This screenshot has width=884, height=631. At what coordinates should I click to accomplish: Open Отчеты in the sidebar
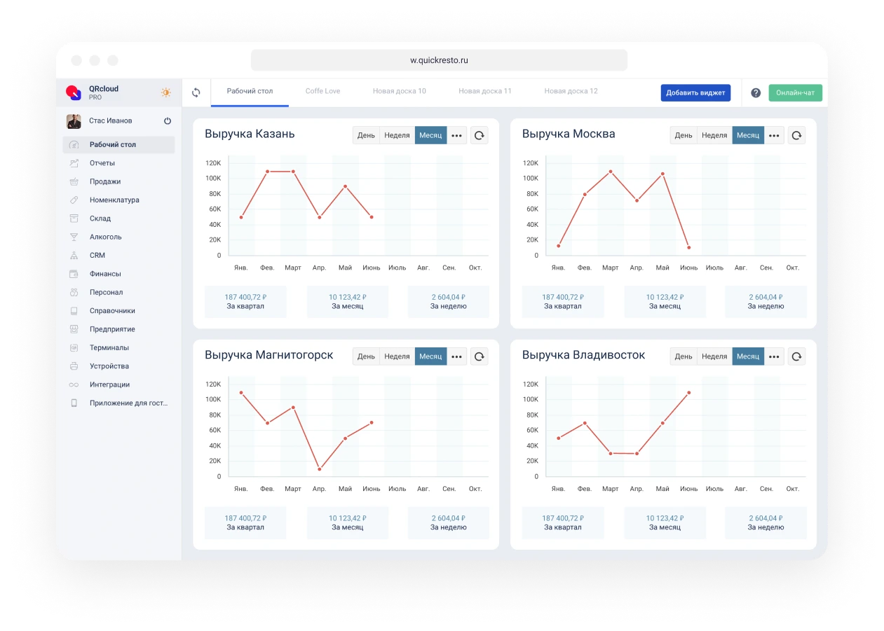(102, 163)
